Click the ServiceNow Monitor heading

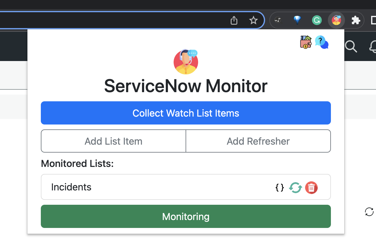186,86
